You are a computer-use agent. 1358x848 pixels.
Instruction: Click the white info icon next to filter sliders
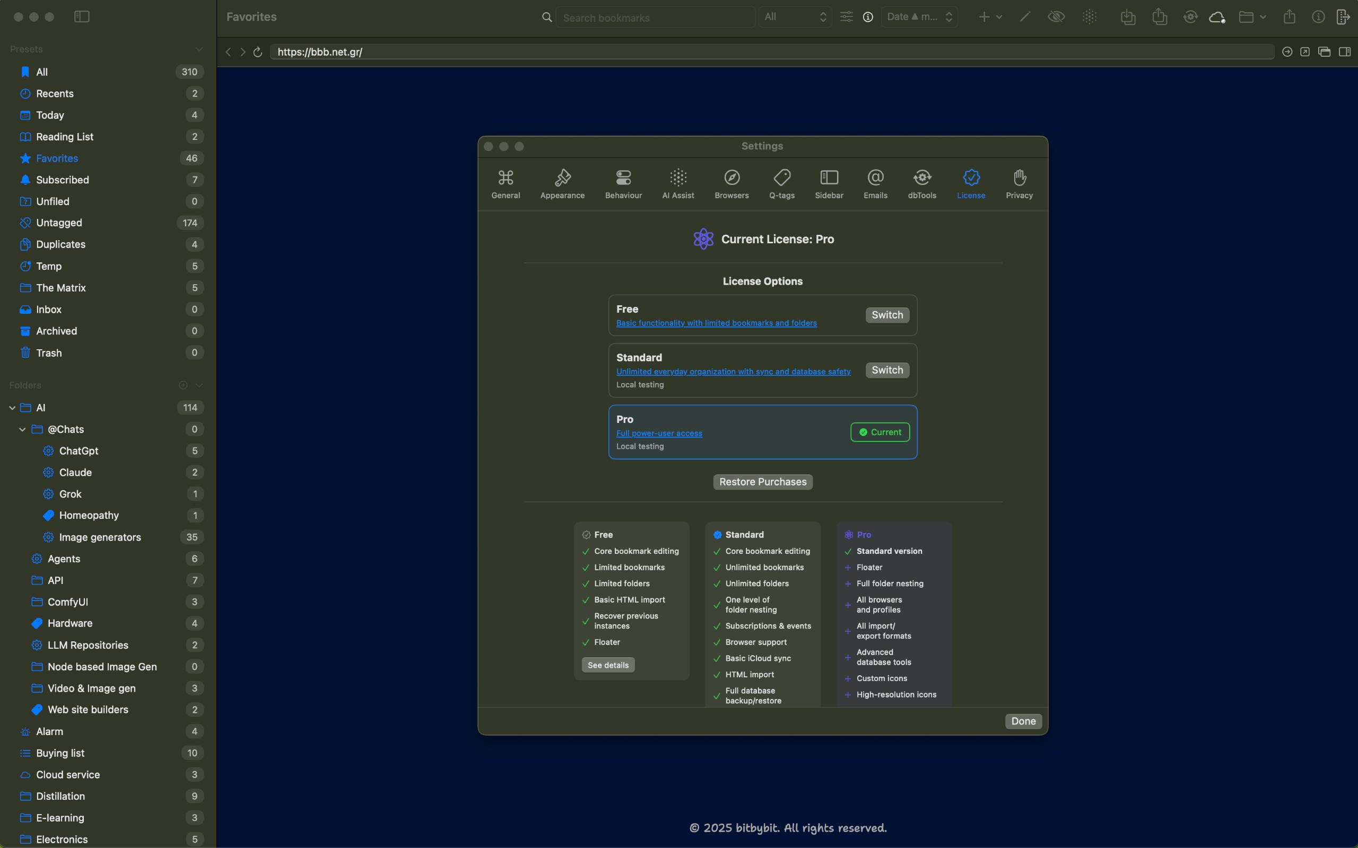868,17
